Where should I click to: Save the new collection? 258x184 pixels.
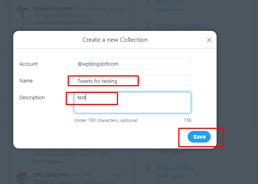(199, 137)
